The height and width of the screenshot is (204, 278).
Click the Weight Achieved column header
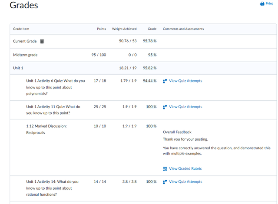point(124,29)
